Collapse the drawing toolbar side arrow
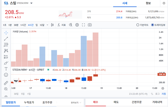 coord(10,86)
